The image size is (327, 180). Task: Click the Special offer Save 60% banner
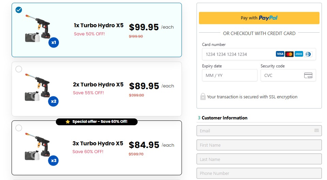[97, 121]
